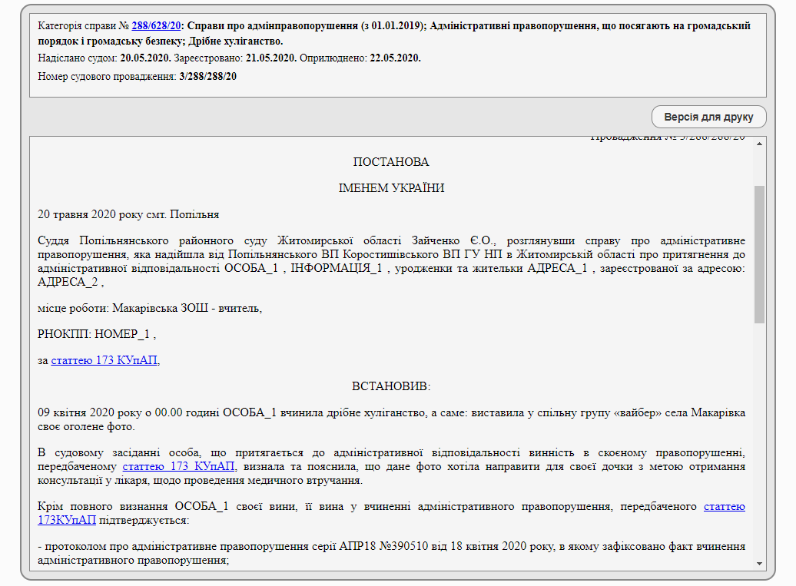Click the document scrollbar up arrow
The height and width of the screenshot is (586, 796).
pos(759,144)
